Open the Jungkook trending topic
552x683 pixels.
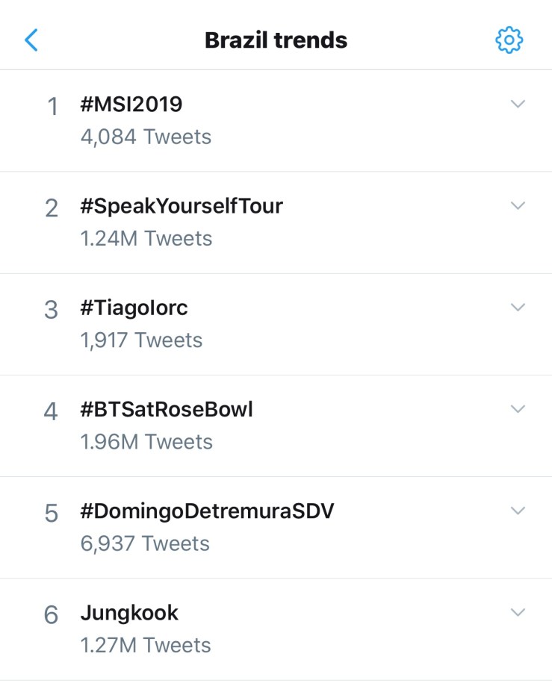[x=129, y=613]
